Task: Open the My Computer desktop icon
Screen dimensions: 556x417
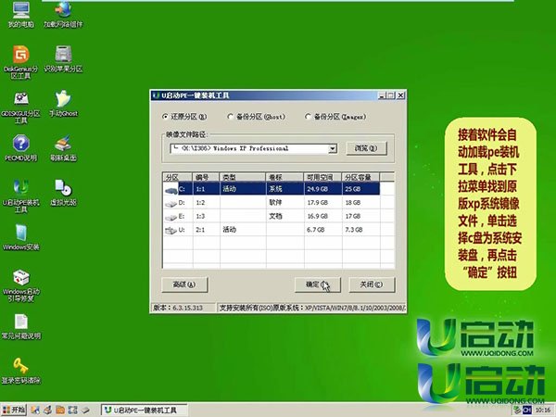Action: pyautogui.click(x=21, y=14)
